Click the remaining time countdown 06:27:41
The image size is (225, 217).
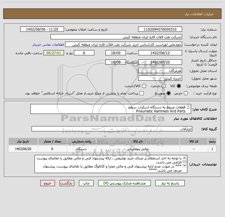(x=54, y=53)
